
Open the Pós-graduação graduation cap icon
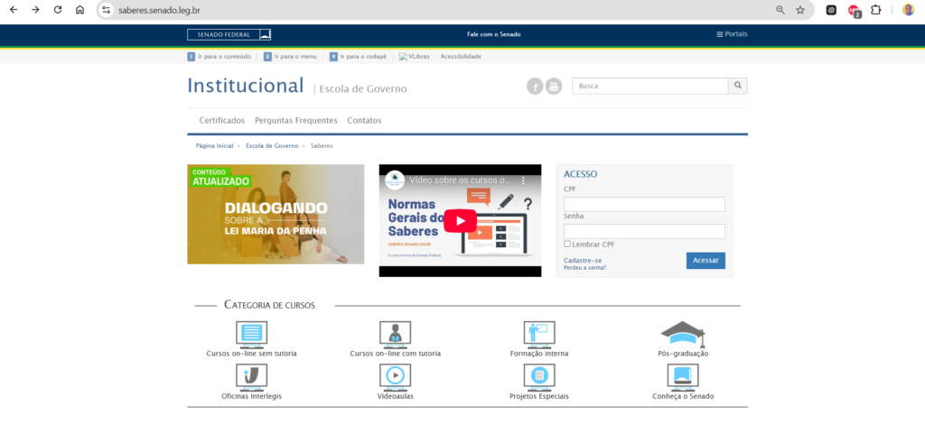coord(683,335)
